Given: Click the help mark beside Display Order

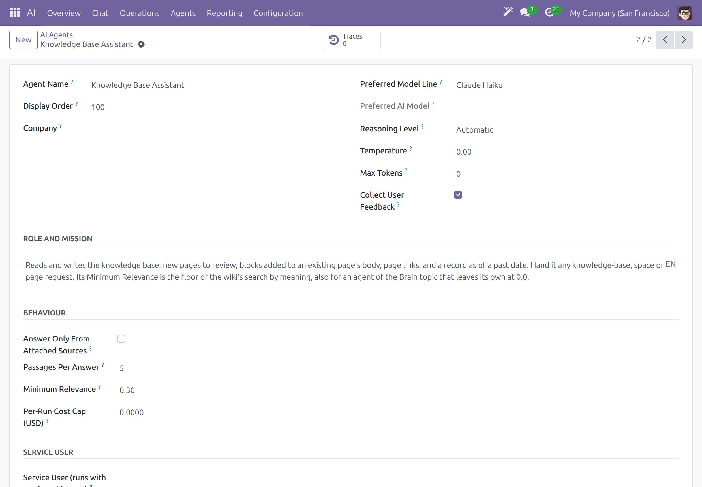Looking at the screenshot, I should pyautogui.click(x=77, y=103).
